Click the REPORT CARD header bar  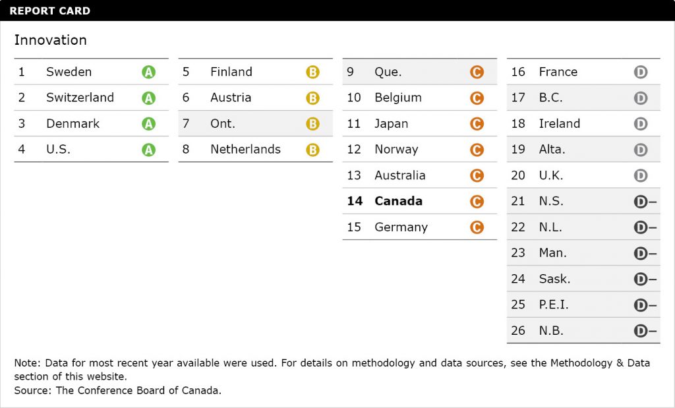[x=337, y=11]
